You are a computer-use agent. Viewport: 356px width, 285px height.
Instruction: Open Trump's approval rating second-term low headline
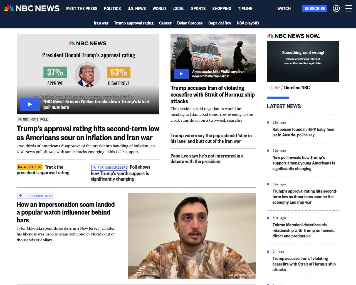coord(88,133)
